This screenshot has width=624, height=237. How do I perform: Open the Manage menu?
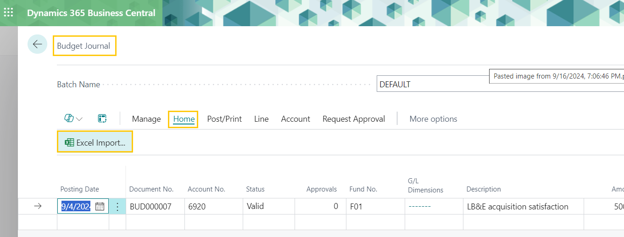click(146, 119)
